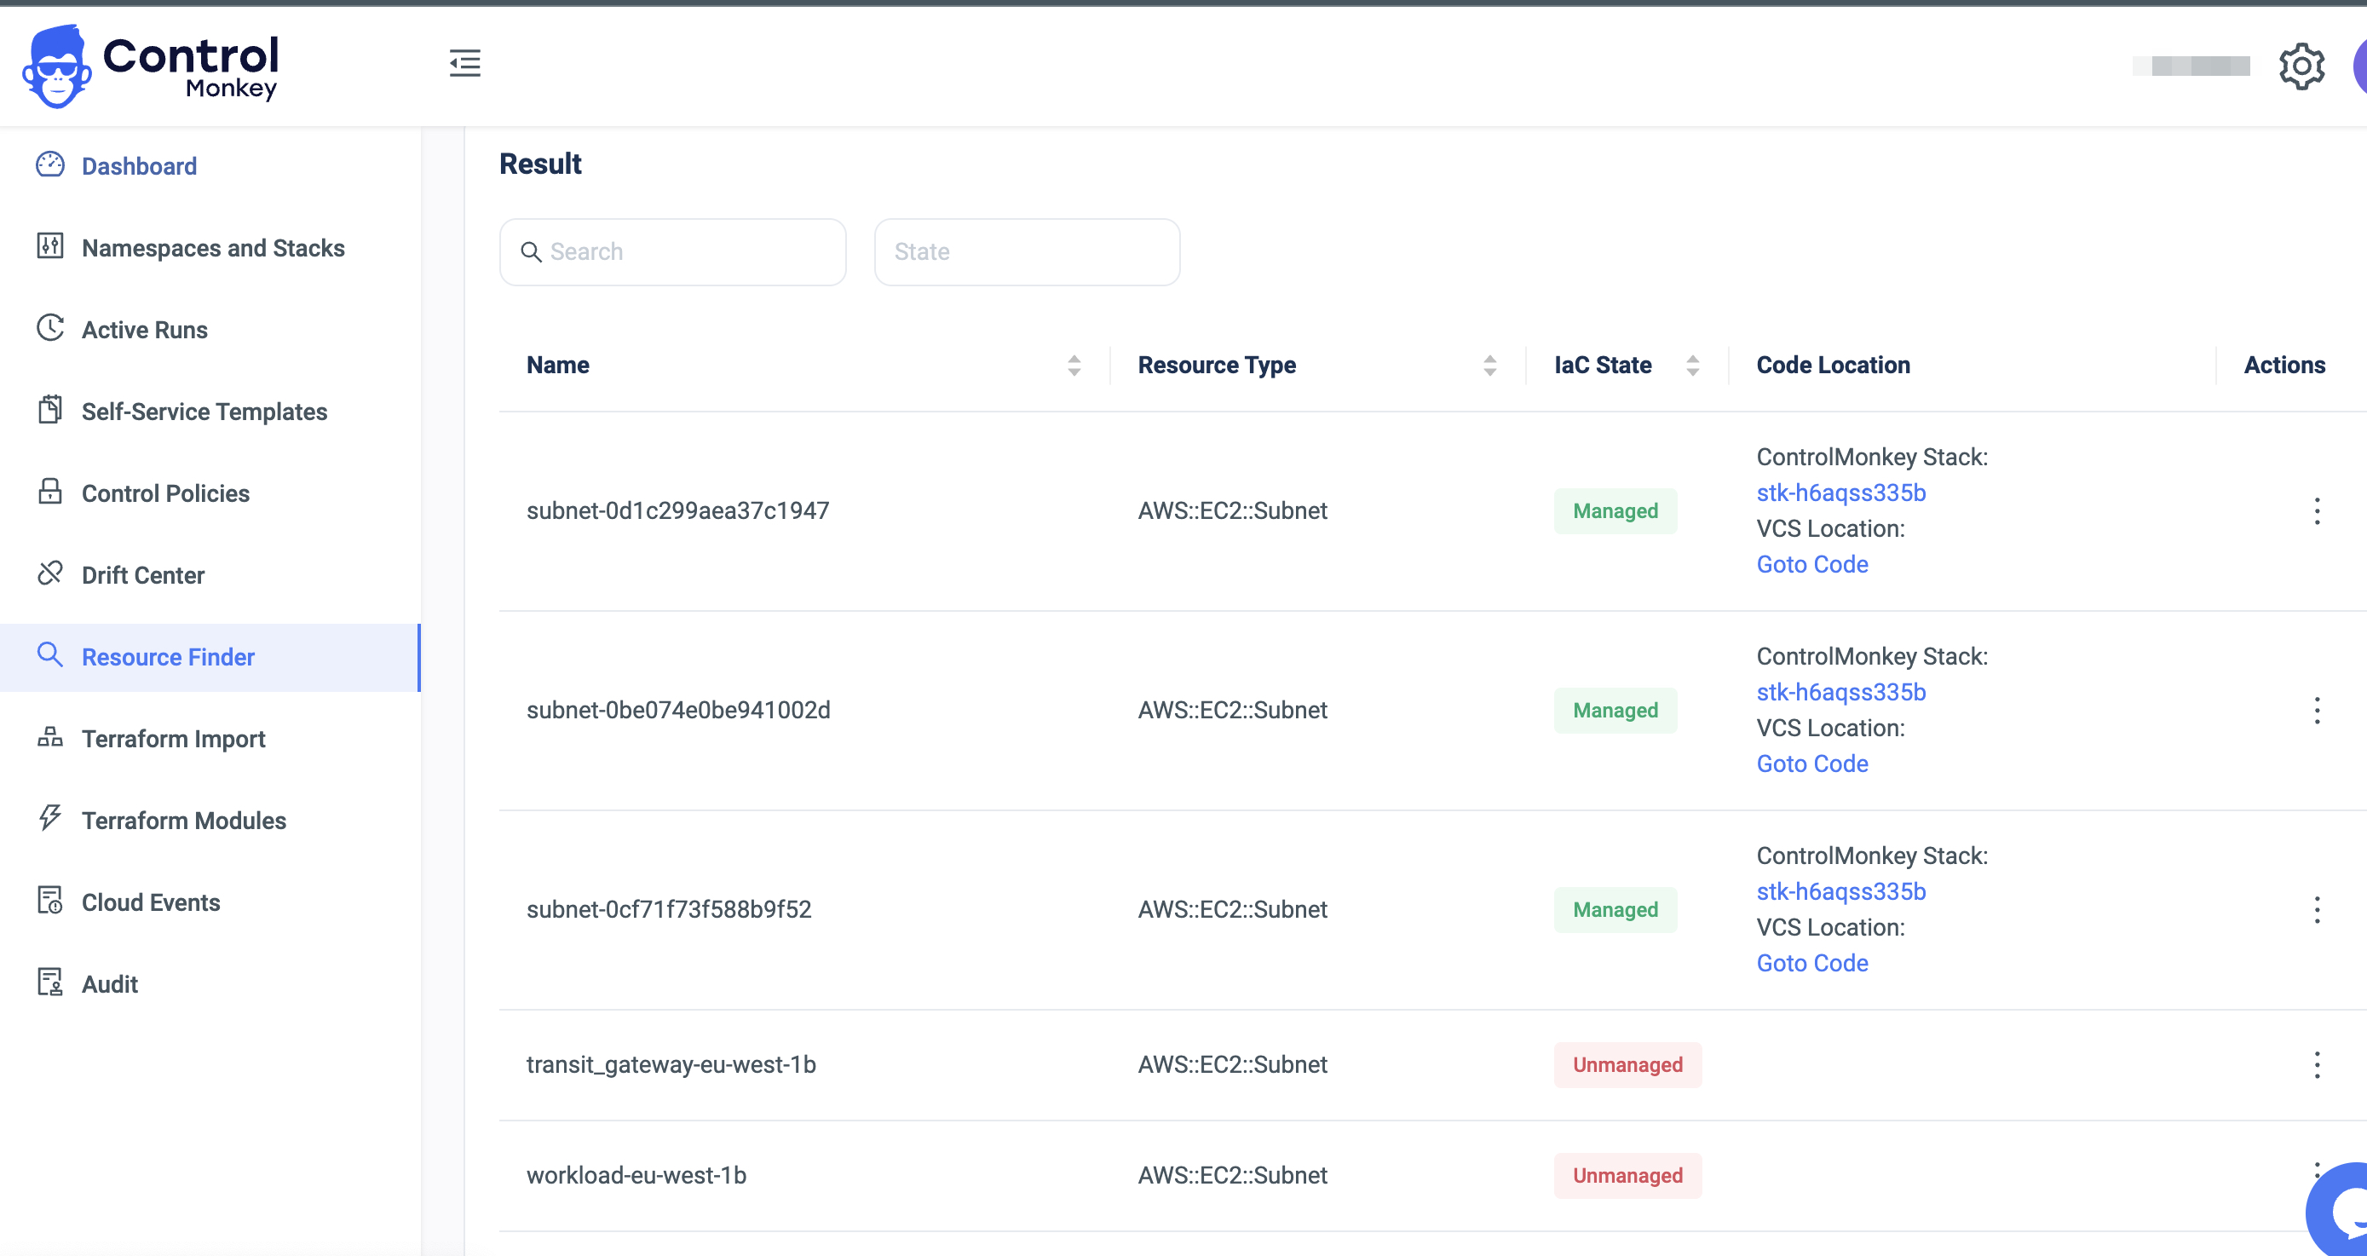This screenshot has height=1256, width=2367.
Task: Open stack link stk-h6aqss335b in first row
Action: pyautogui.click(x=1840, y=493)
